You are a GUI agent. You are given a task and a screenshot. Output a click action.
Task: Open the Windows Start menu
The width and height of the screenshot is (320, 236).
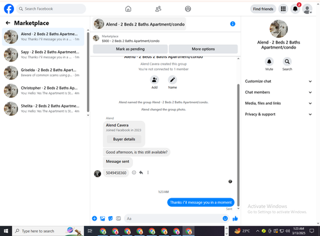tap(6, 231)
